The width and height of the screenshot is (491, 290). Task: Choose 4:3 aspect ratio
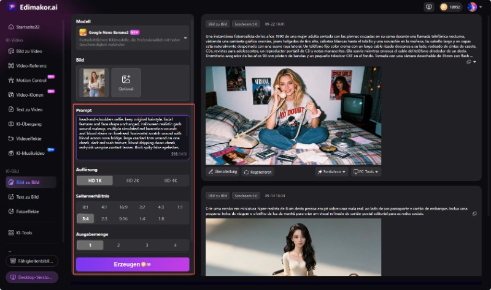[x=161, y=207]
